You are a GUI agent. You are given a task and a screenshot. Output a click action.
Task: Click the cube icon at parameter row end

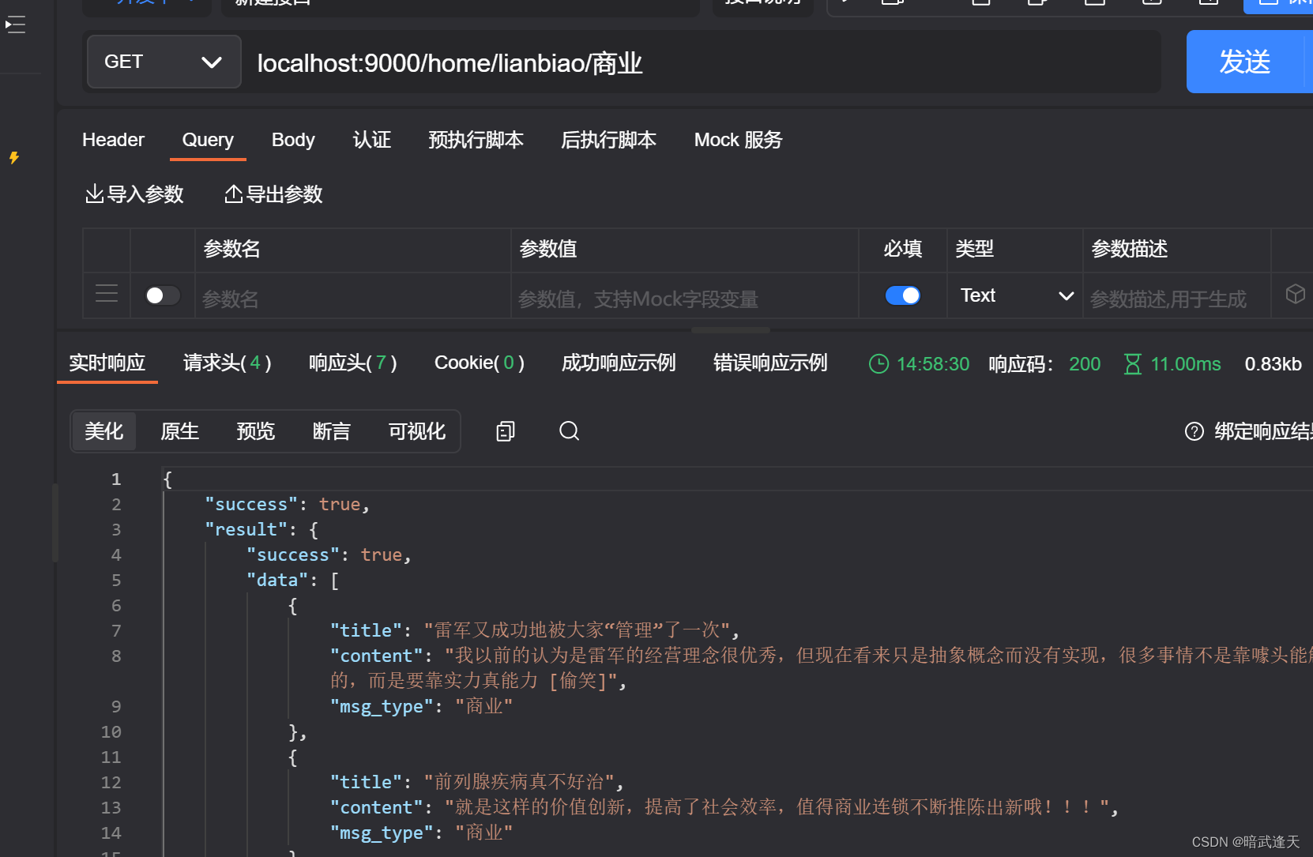click(x=1295, y=294)
